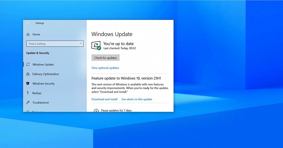Go to Home in Settings sidebar
The height and width of the screenshot is (148, 283).
point(36,34)
